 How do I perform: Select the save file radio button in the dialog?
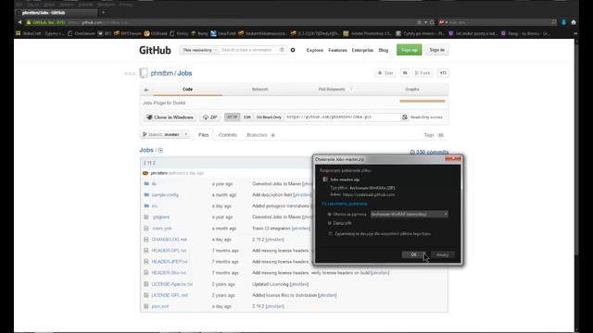(x=330, y=223)
